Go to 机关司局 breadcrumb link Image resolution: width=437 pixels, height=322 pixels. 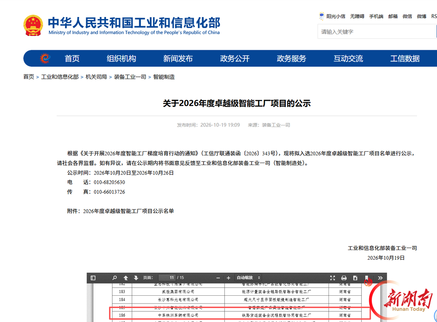[96, 77]
